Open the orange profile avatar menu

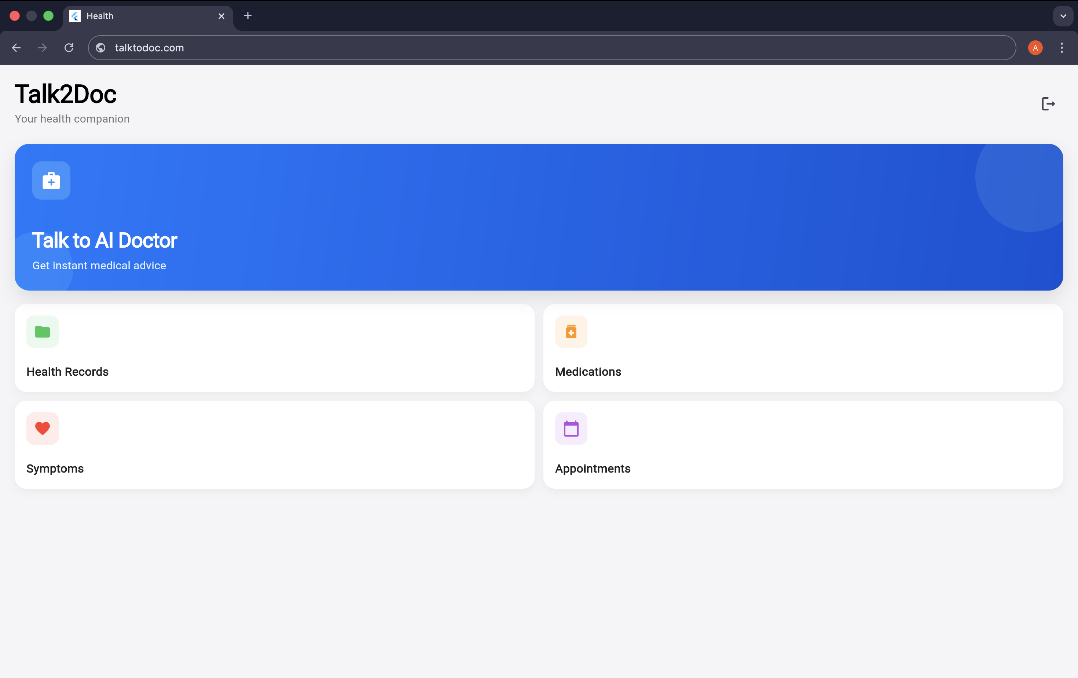[1035, 48]
